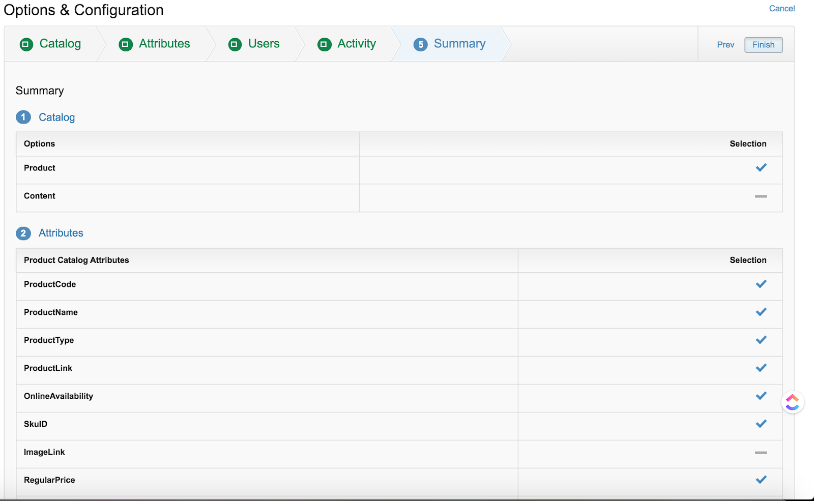Click the Content row label
814x501 pixels.
tap(40, 196)
